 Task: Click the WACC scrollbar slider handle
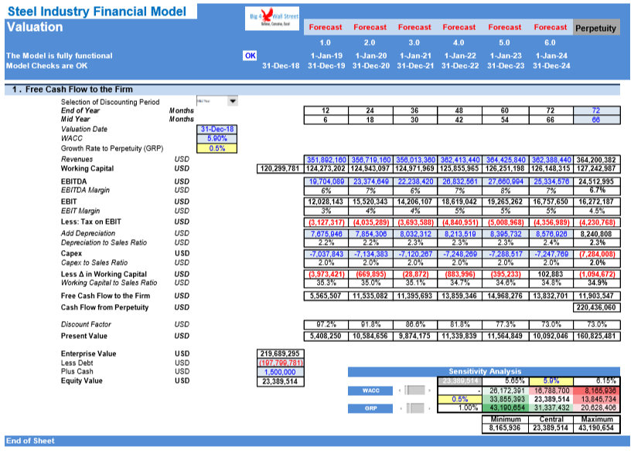click(415, 390)
